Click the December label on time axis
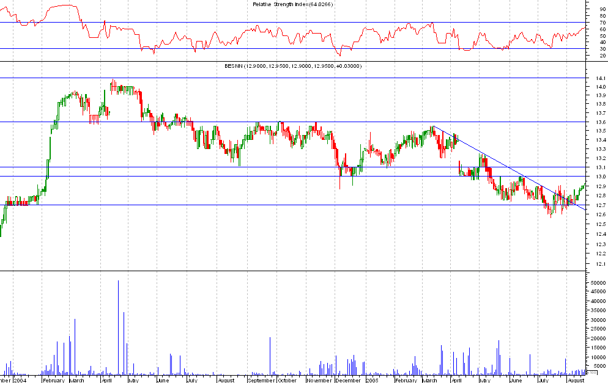This screenshot has height=383, width=608. 348,381
